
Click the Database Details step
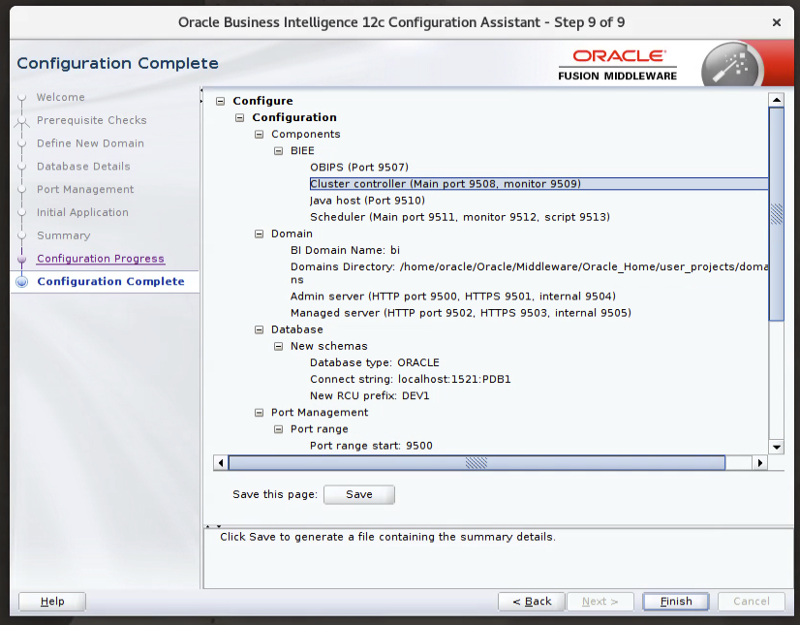(83, 167)
